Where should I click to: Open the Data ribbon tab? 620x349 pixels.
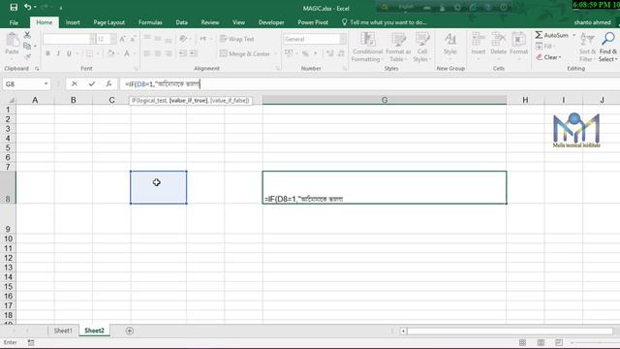(181, 22)
